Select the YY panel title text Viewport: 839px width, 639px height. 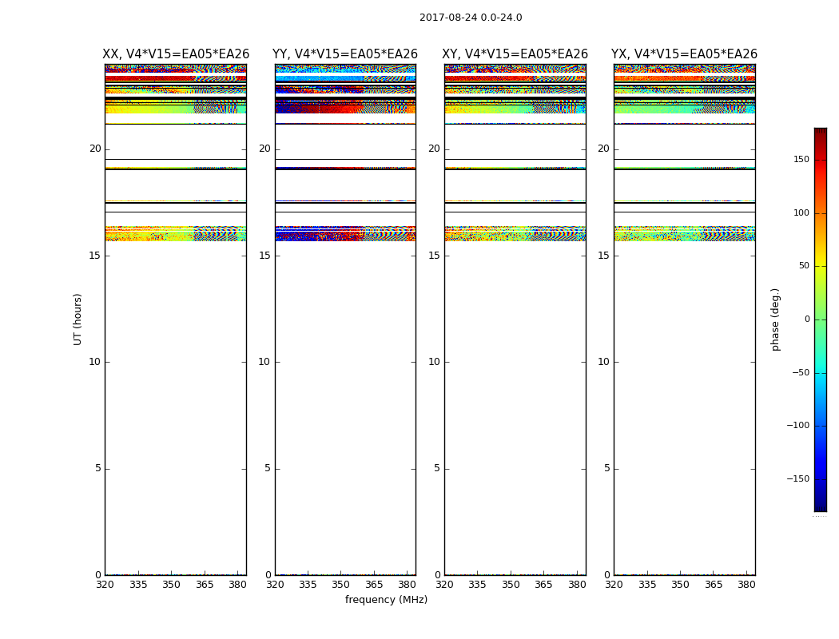(345, 54)
